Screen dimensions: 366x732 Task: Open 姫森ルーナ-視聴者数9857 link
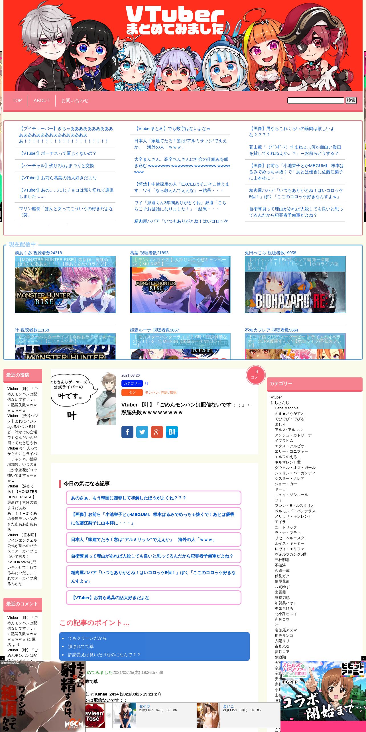click(154, 330)
